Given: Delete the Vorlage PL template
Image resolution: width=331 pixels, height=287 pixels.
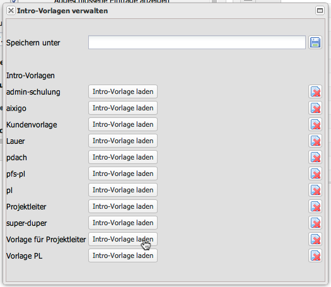Looking at the screenshot, I should tap(315, 255).
